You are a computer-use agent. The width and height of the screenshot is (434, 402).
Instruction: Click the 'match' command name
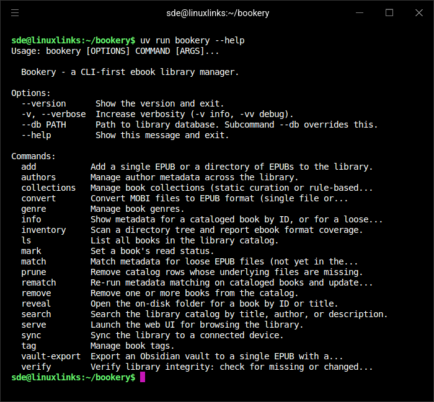click(x=33, y=261)
